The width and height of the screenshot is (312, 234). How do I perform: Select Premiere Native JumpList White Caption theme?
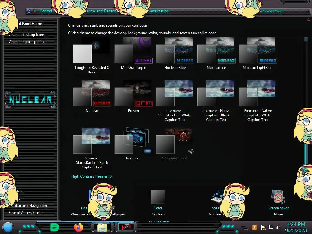pos(257,101)
